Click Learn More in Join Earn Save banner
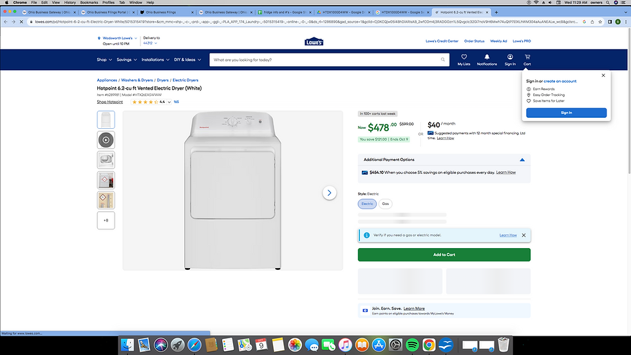This screenshot has width=631, height=355. point(414,309)
